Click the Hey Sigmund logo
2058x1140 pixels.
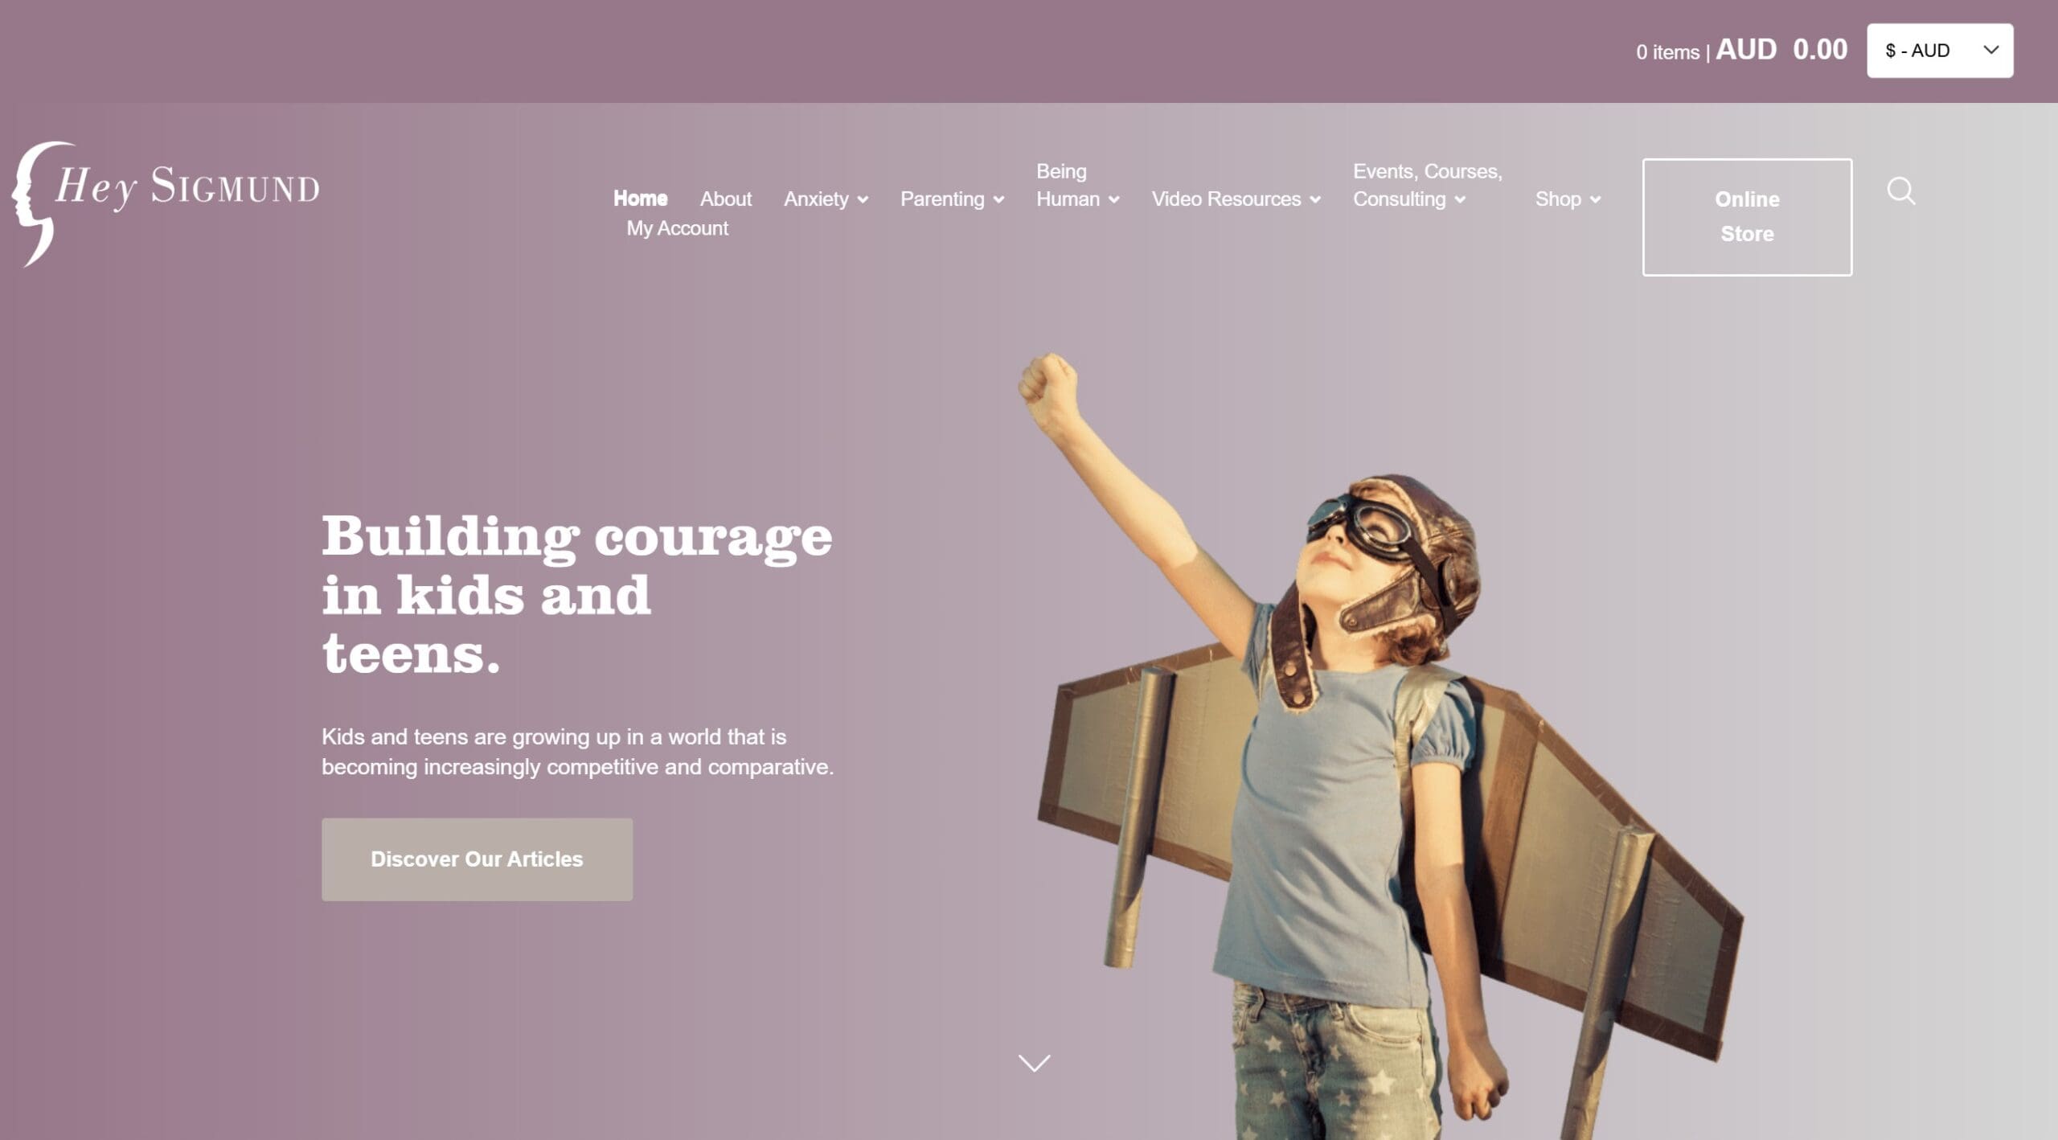[x=166, y=203]
